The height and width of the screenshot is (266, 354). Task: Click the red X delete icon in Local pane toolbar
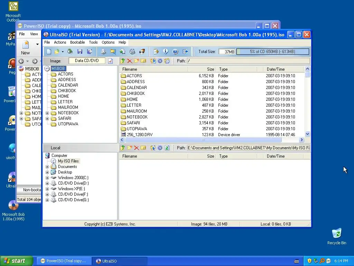[136, 148]
